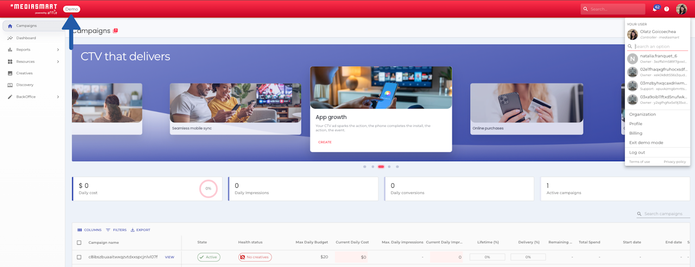Click the EXPORT download icon
Viewport: 695px width, 267px height.
point(132,230)
